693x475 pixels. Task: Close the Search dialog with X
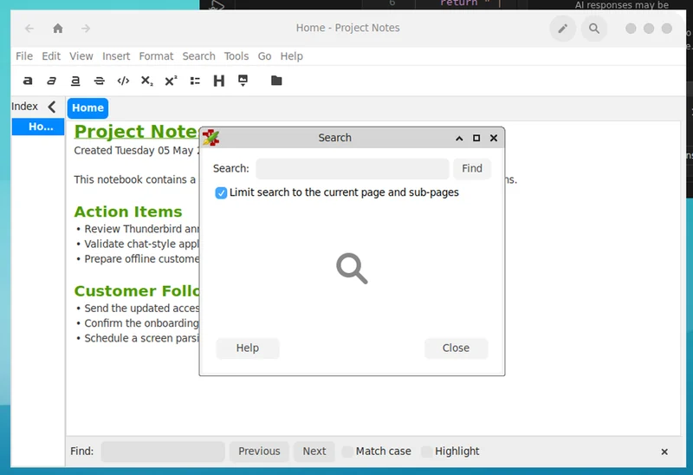point(494,138)
